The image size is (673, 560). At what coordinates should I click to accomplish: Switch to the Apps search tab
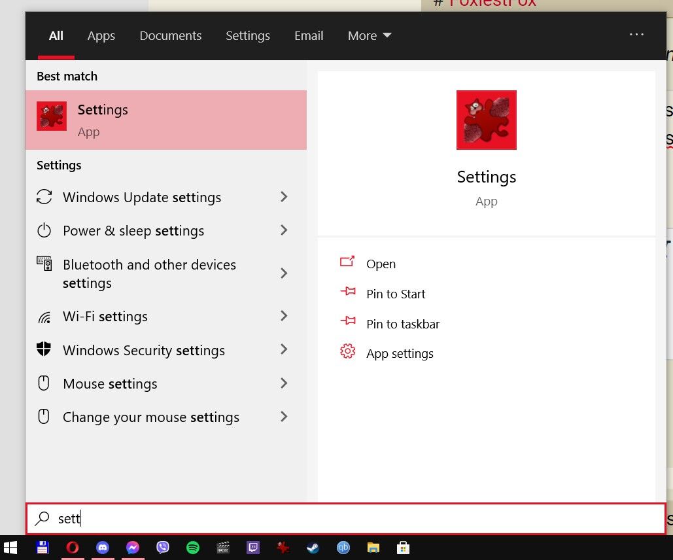(x=101, y=35)
